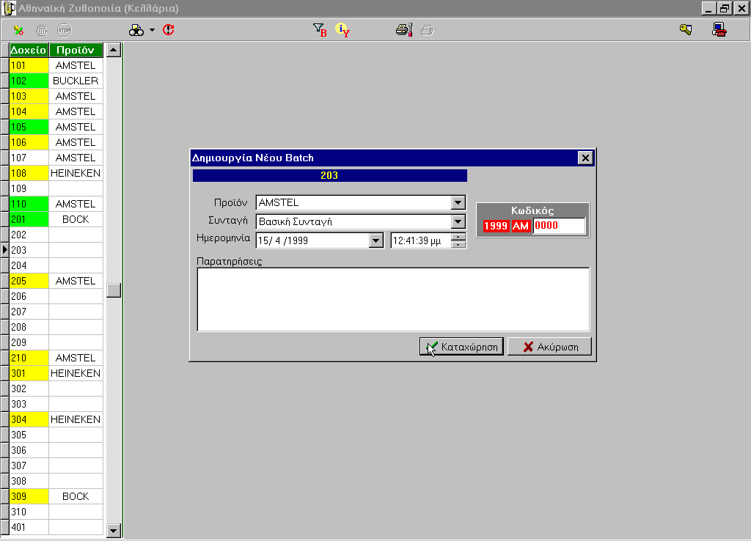The height and width of the screenshot is (541, 751).
Task: Click the yellow info Y icon
Action: click(342, 30)
